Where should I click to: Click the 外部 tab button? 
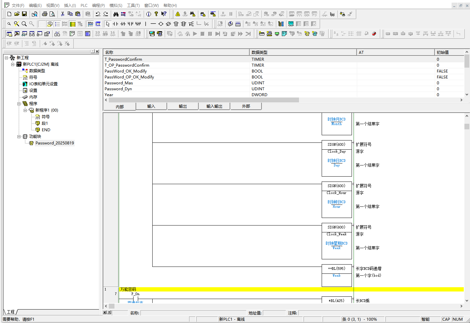[246, 106]
